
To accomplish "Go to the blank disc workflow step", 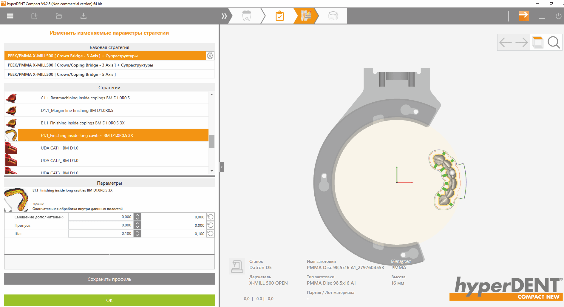I will click(333, 16).
